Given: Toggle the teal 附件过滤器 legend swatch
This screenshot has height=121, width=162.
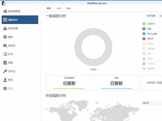Looking at the screenshot, I should pos(144,34).
